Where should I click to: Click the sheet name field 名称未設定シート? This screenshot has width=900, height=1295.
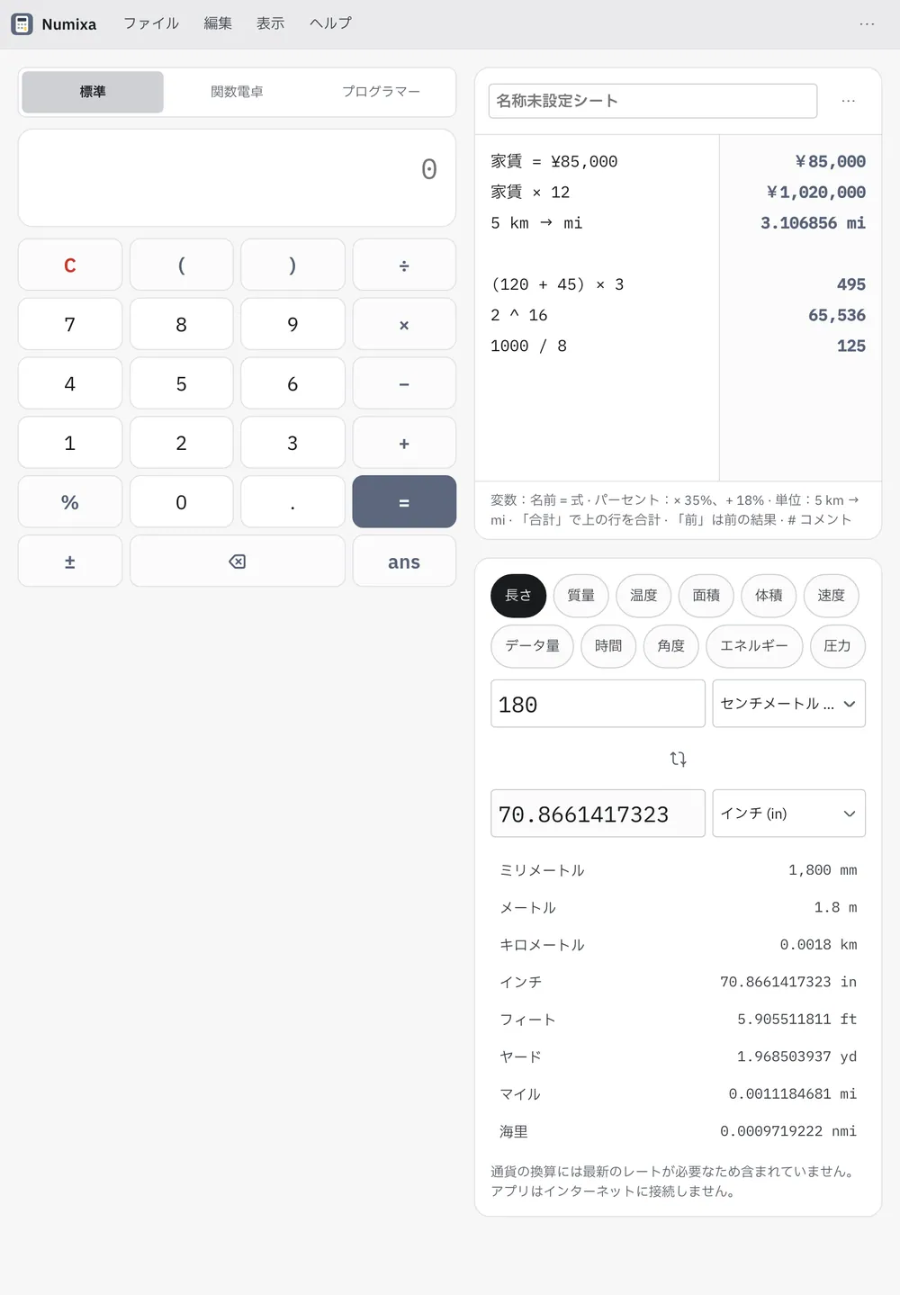pyautogui.click(x=652, y=101)
